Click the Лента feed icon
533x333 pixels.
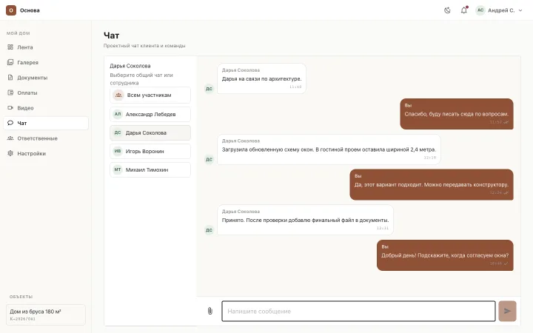10,47
